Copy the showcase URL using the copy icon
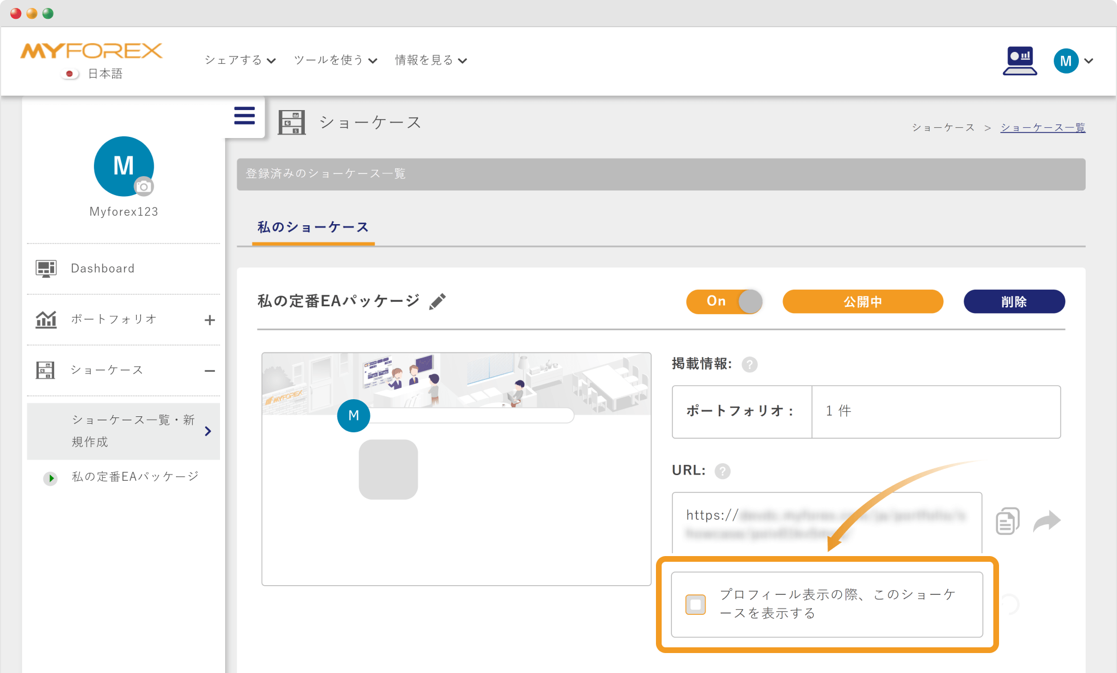This screenshot has width=1117, height=673. click(x=1007, y=520)
